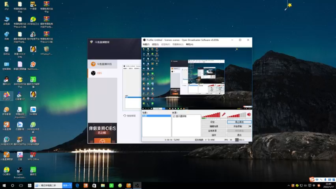Open the WPS Office desktop shortcut
Screen dimensions: 336x189
pos(33,156)
